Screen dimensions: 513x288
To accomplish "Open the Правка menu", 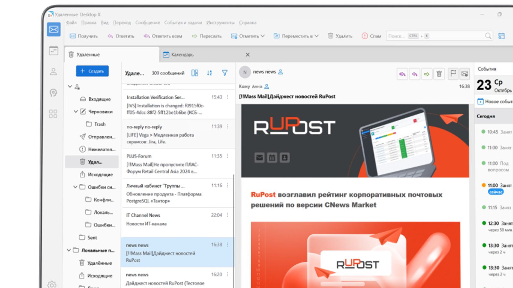I will [89, 23].
